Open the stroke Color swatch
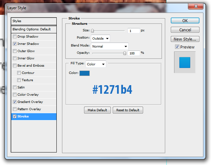 (84, 73)
